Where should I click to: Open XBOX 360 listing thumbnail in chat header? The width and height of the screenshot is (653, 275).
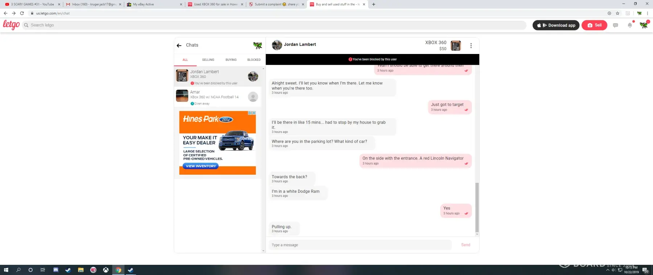click(456, 46)
